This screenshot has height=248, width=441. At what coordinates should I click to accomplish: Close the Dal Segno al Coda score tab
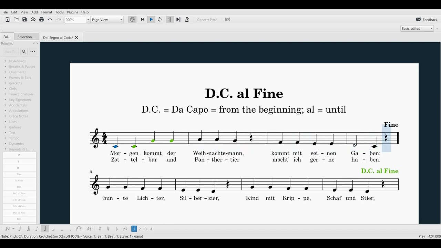76,38
